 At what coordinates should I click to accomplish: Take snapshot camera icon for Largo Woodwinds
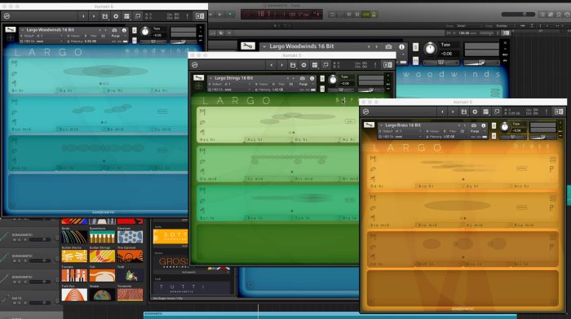click(x=114, y=30)
